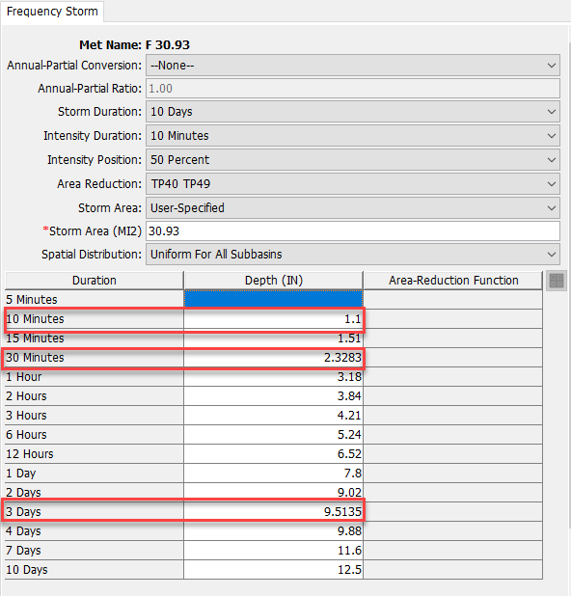Expand the Storm Duration dropdown

pyautogui.click(x=353, y=112)
